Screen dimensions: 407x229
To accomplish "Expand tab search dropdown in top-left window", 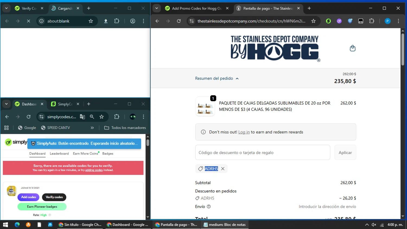I will (x=6, y=8).
